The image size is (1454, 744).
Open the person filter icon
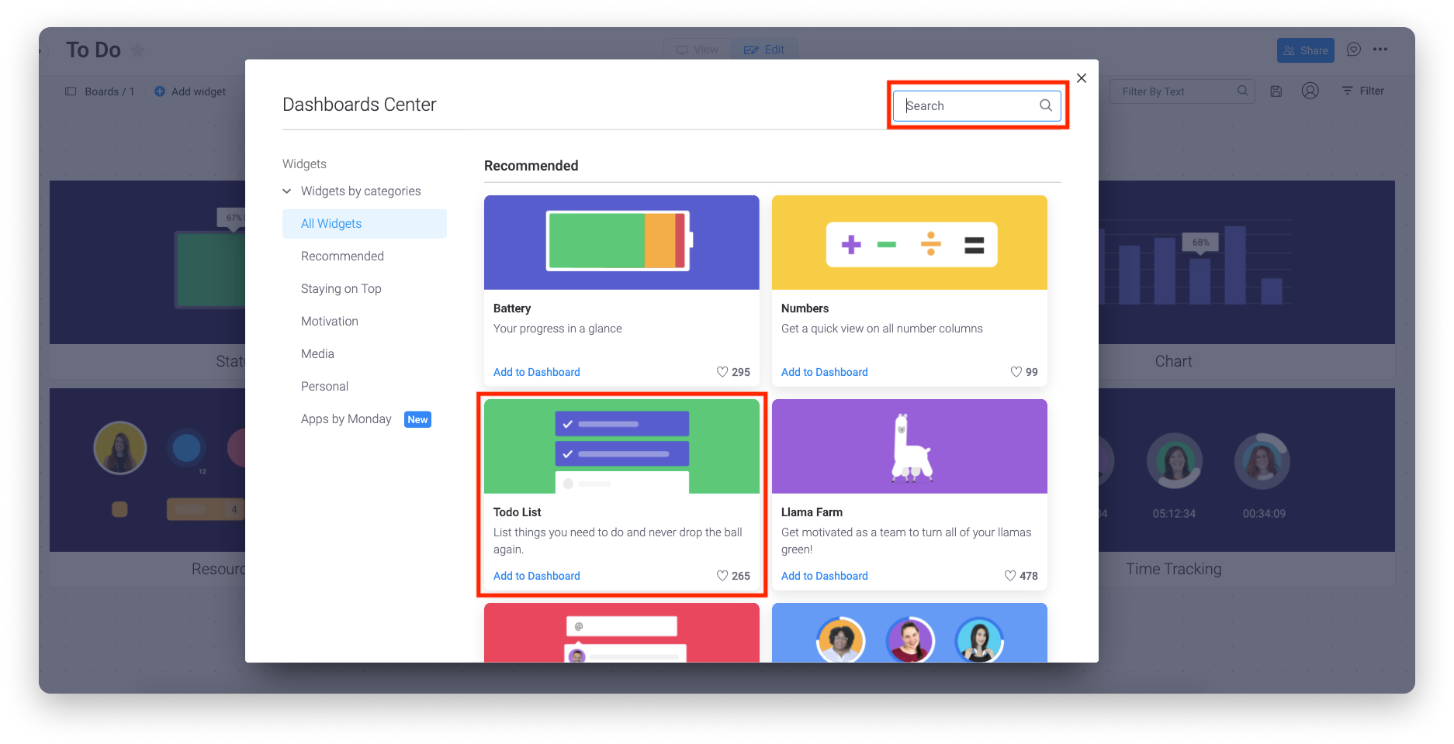click(x=1310, y=91)
